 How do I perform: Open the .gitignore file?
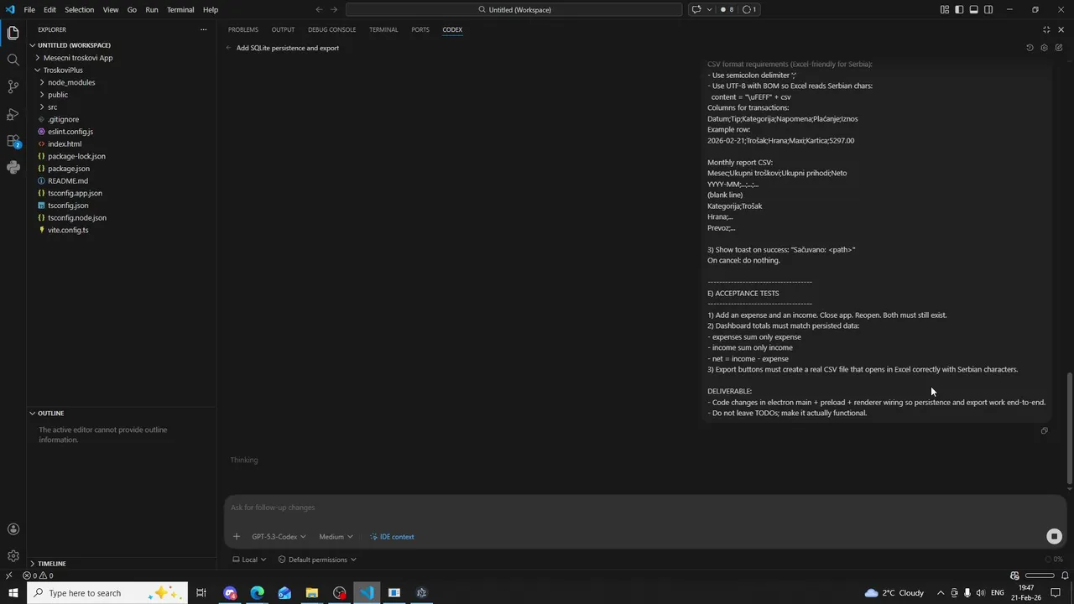(122, 119)
